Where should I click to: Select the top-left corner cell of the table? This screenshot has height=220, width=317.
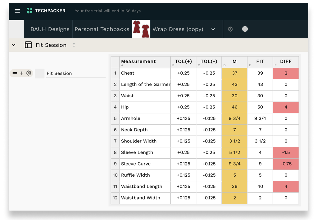point(115,62)
